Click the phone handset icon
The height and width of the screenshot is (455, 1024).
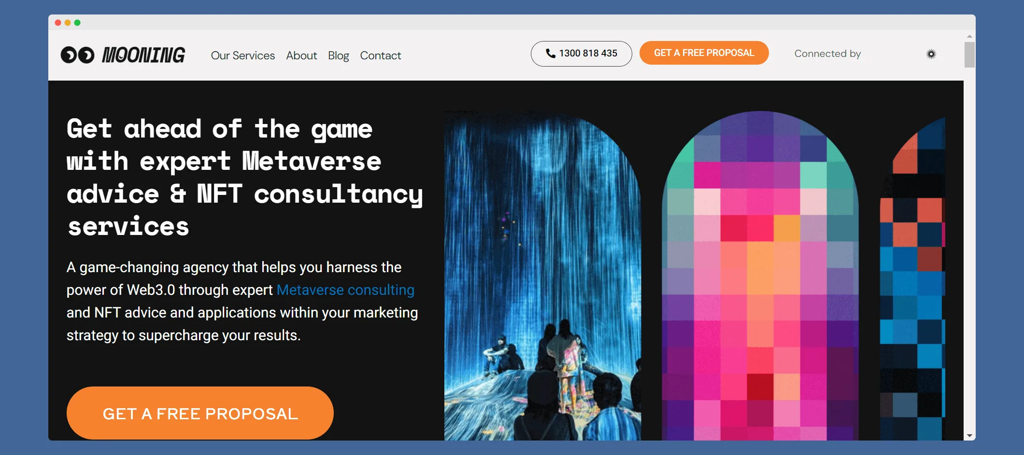click(x=550, y=53)
